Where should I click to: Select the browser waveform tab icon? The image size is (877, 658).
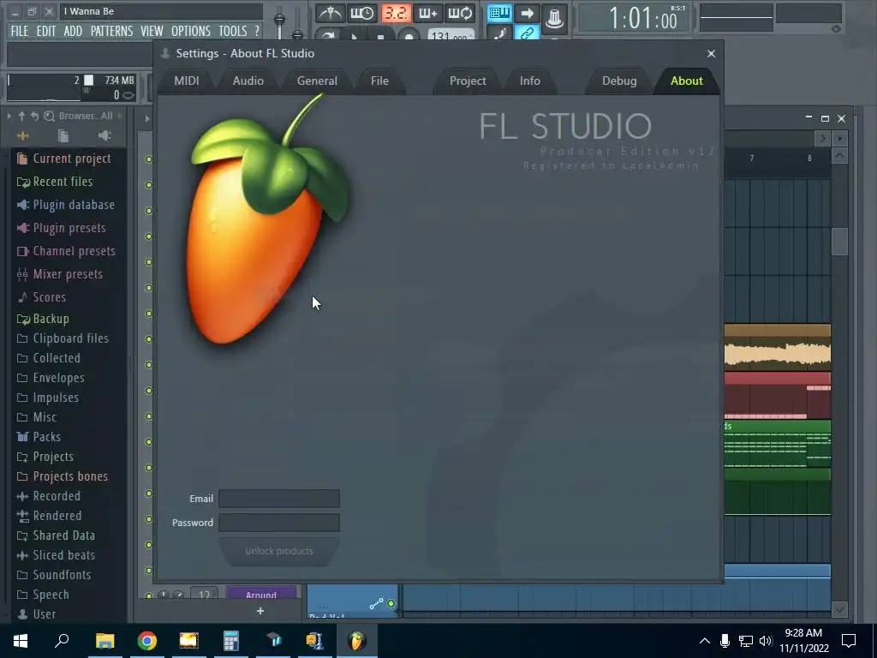[23, 136]
